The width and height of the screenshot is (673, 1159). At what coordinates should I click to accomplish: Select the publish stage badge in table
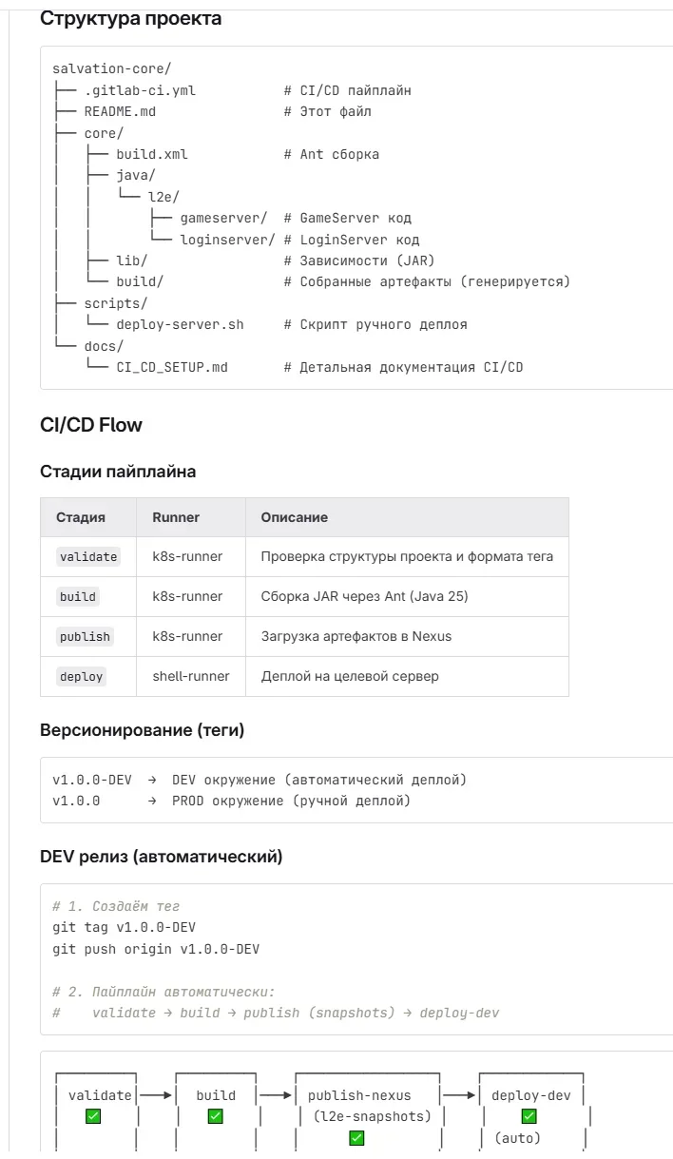coord(85,637)
